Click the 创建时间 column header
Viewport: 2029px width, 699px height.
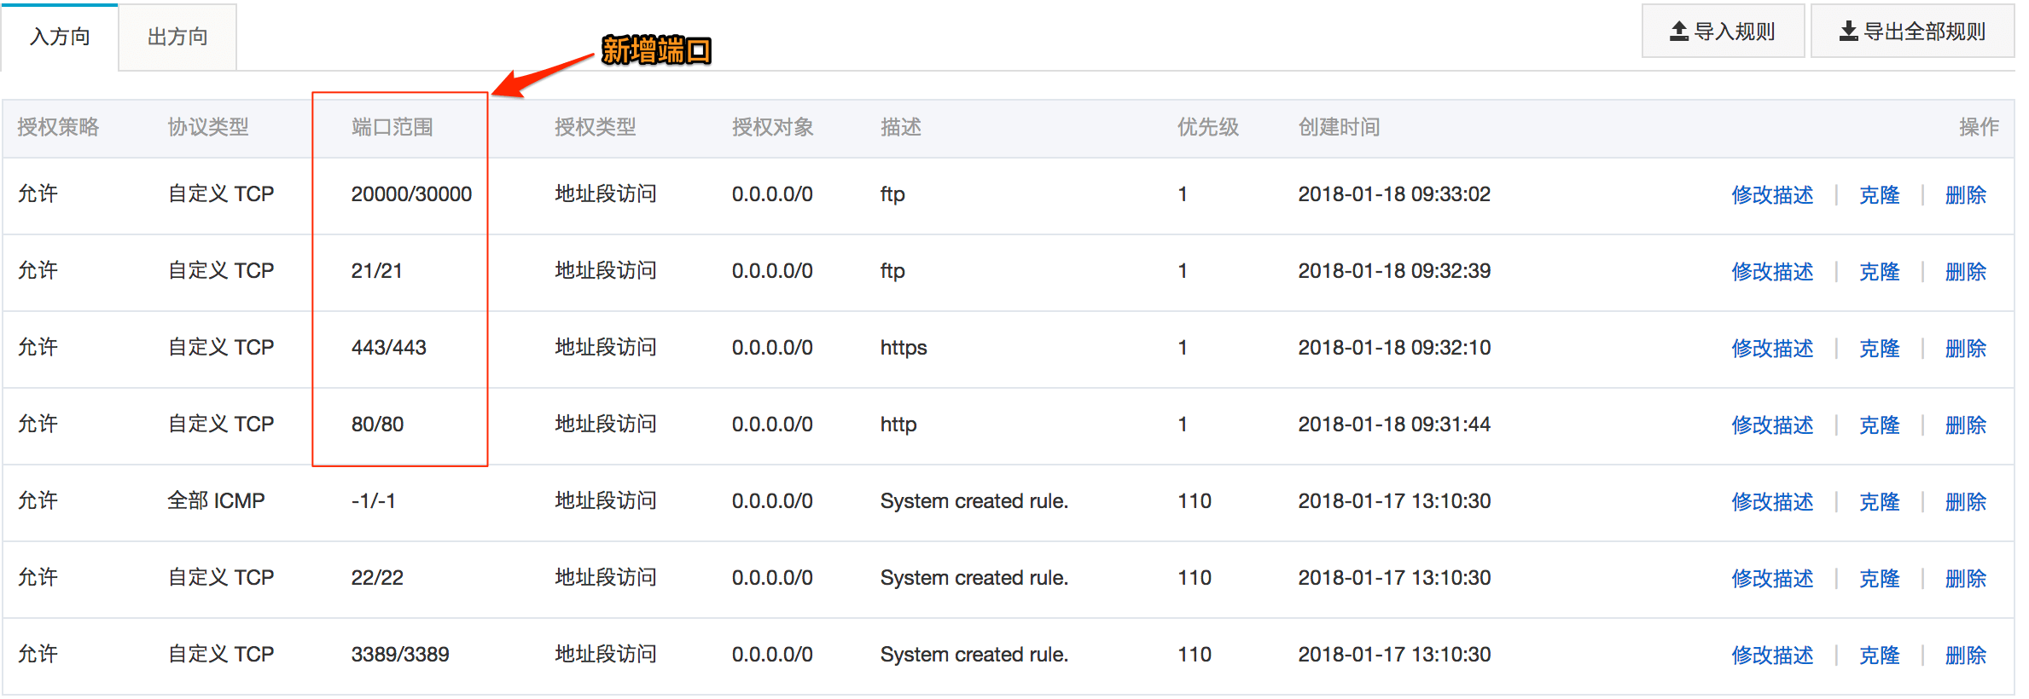point(1340,127)
